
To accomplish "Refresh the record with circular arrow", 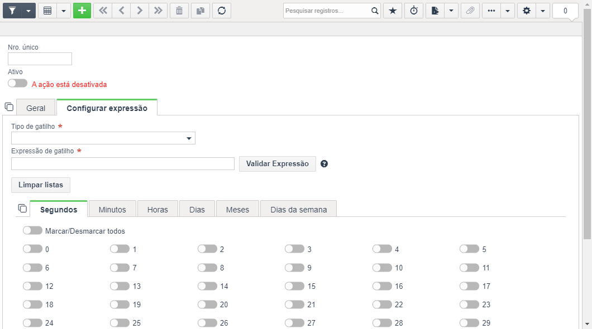I will click(x=222, y=11).
